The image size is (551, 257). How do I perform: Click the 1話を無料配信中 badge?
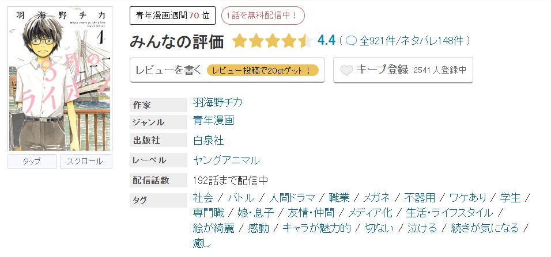(263, 16)
